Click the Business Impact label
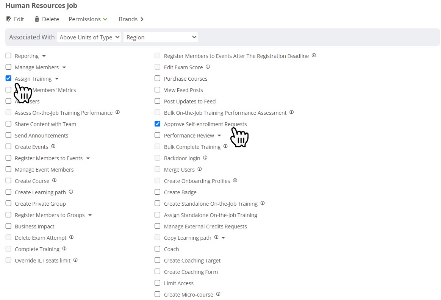 coord(34,227)
